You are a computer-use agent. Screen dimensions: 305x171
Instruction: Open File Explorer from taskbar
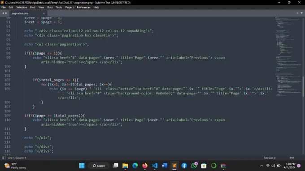125,166
